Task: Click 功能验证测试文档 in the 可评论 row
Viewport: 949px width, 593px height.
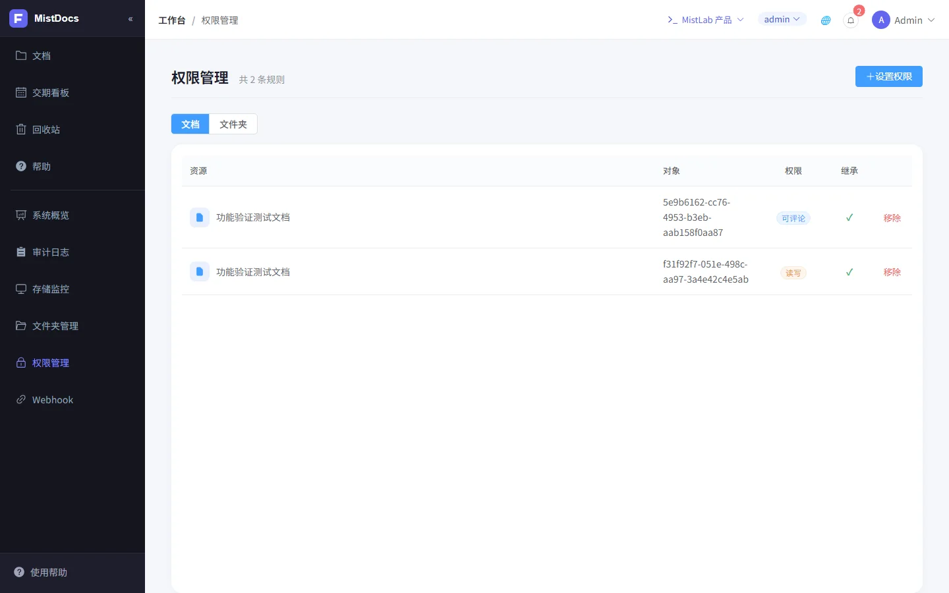Action: click(253, 217)
